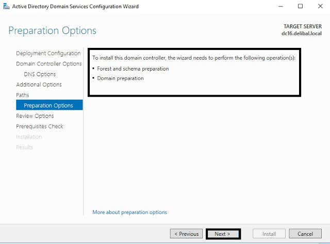Viewport: 330px width, 244px height.
Task: Click the disabled Install button
Action: coord(269,234)
